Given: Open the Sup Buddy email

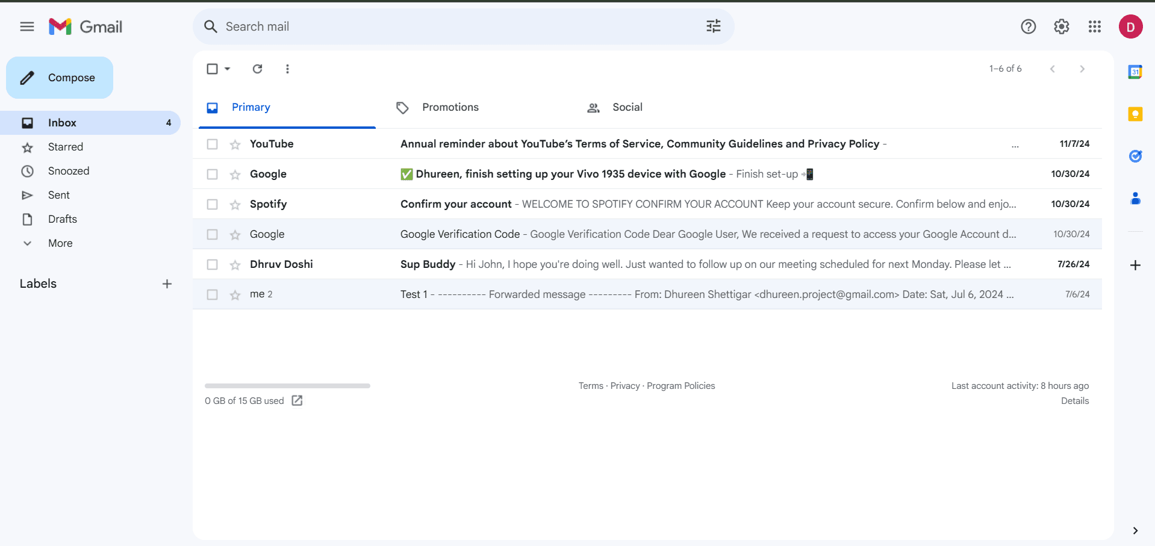Looking at the screenshot, I should [x=647, y=264].
